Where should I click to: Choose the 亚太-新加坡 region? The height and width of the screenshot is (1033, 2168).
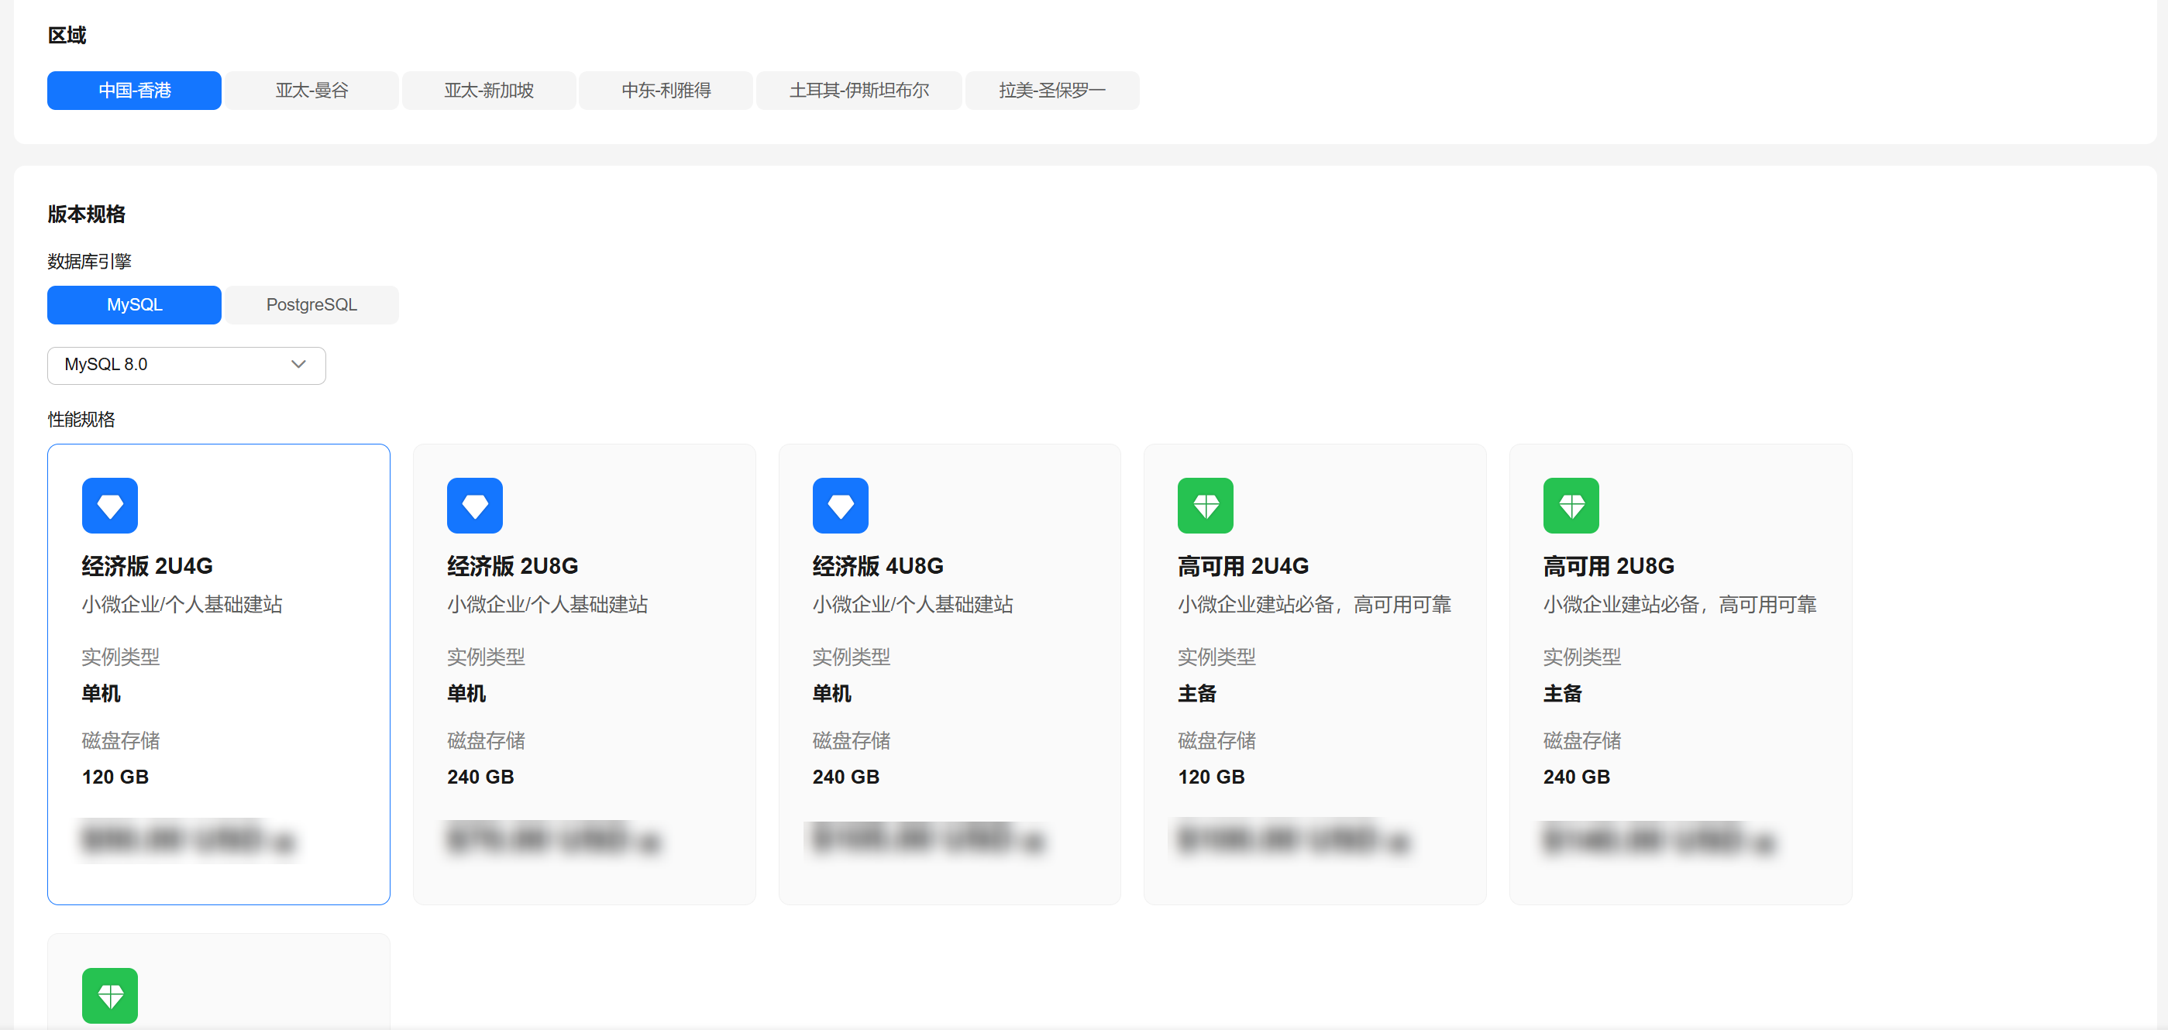click(x=489, y=91)
